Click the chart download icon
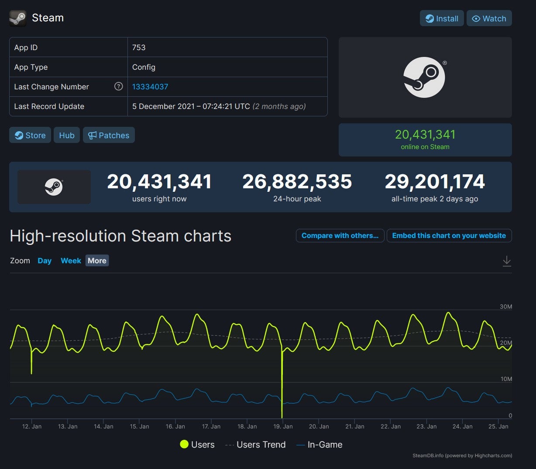Image resolution: width=536 pixels, height=469 pixels. tap(507, 261)
